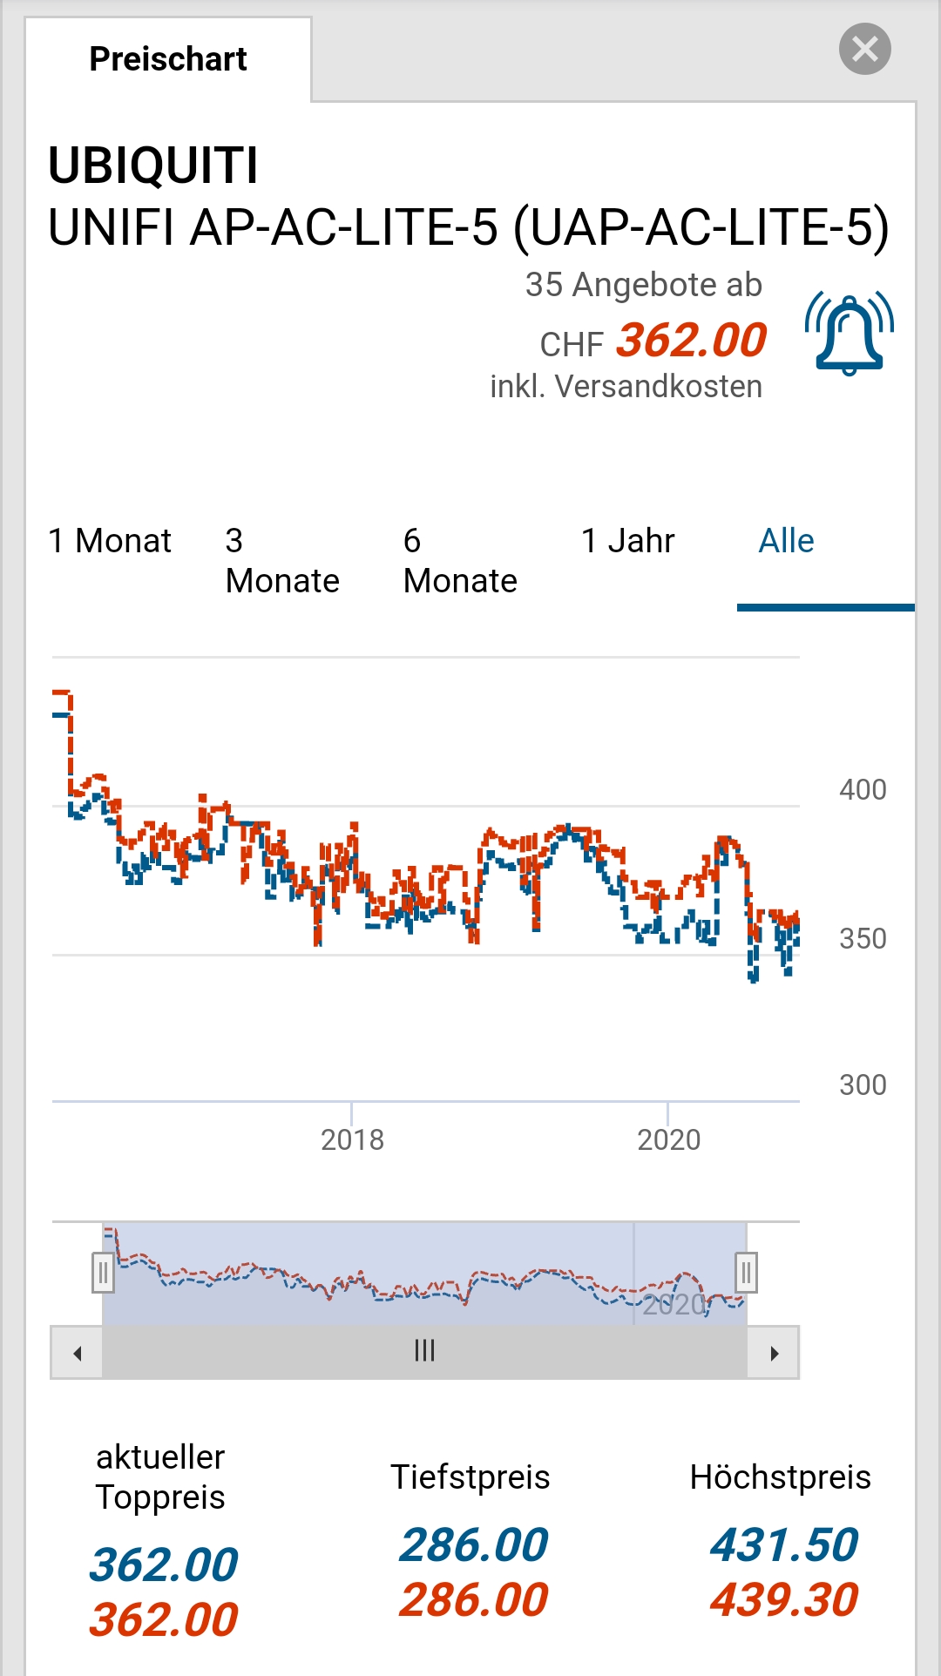Image resolution: width=941 pixels, height=1676 pixels.
Task: Click the scrollbar right arrow
Action: click(774, 1353)
